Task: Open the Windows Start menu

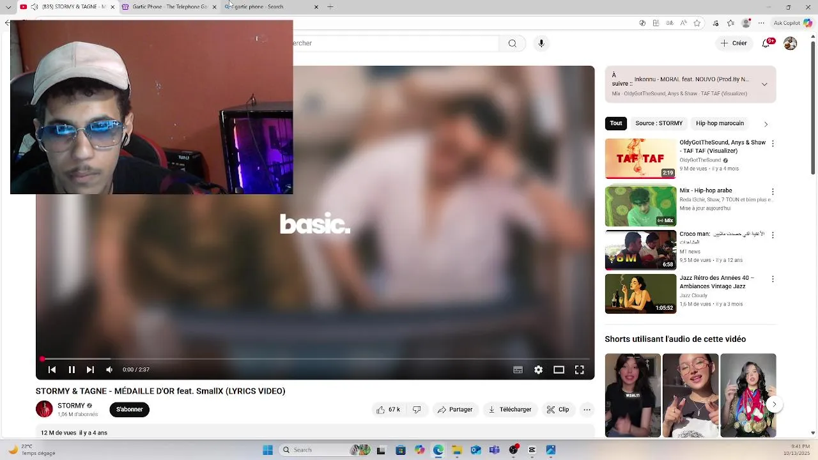Action: [268, 450]
